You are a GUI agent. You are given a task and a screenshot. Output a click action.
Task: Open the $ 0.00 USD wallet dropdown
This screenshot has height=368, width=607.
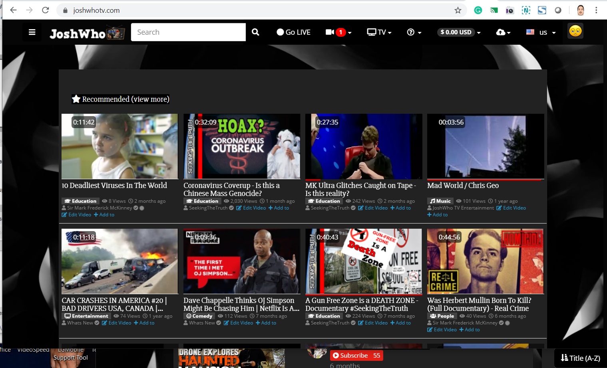tap(459, 32)
